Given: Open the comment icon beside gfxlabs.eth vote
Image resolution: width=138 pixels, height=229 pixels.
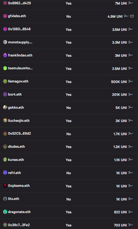Looking at the screenshot, I should pyautogui.click(x=132, y=16).
